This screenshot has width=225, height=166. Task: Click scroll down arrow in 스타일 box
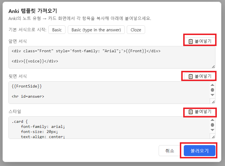212,130
